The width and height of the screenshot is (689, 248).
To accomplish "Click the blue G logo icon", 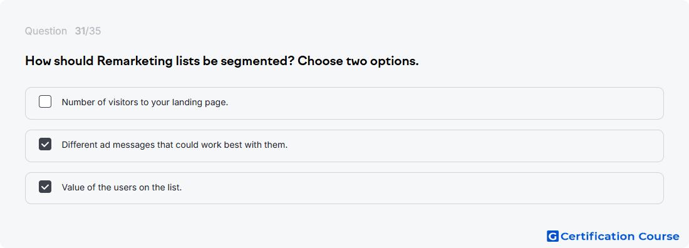I will tap(552, 236).
